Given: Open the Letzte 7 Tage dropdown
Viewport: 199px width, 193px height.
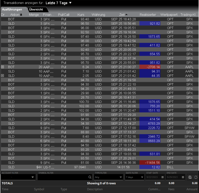Looking at the screenshot, I should pyautogui.click(x=70, y=3).
